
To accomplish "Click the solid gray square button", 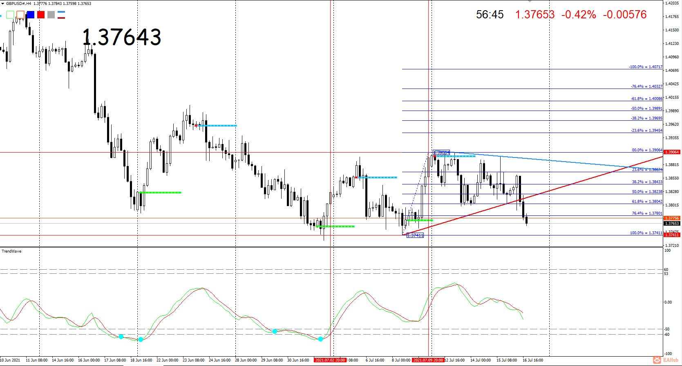I will point(51,15).
